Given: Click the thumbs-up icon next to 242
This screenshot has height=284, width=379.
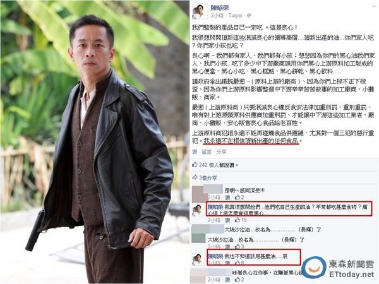Looking at the screenshot, I should 195,165.
